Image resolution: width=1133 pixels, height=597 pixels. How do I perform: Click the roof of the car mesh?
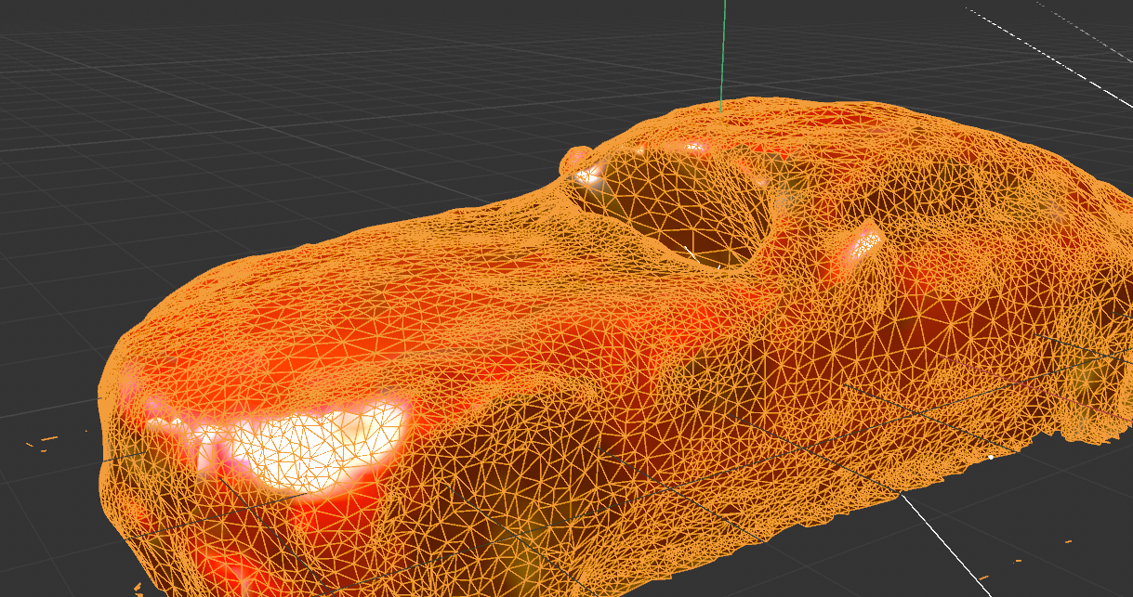(x=837, y=135)
